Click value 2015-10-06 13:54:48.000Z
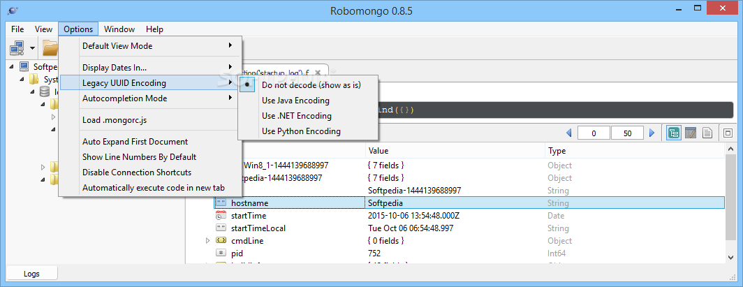This screenshot has height=287, width=743. 414,216
